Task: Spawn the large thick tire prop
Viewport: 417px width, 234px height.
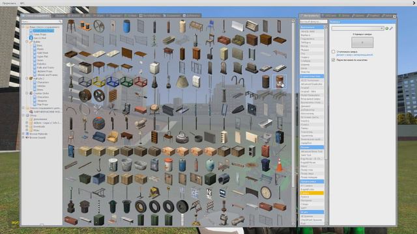Action: click(x=182, y=207)
